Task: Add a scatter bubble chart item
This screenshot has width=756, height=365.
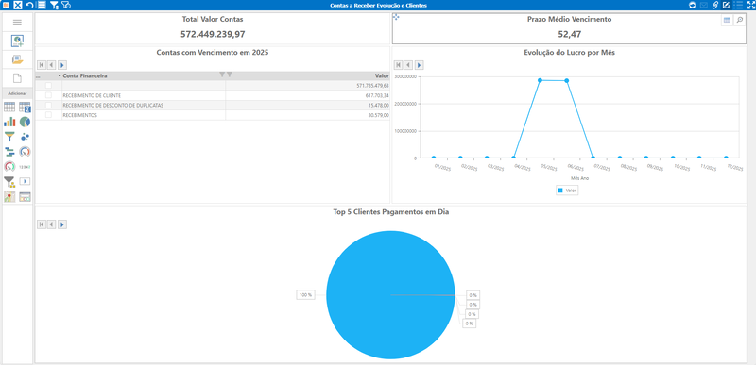Action: pyautogui.click(x=26, y=137)
